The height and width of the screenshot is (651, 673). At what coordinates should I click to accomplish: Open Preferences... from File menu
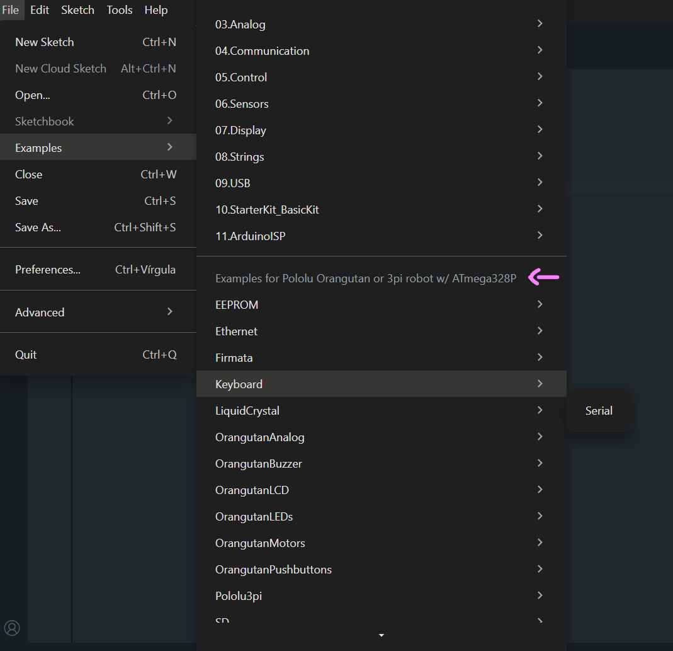click(x=98, y=270)
